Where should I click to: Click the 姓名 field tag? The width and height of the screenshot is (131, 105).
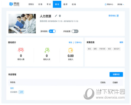(x=89, y=49)
